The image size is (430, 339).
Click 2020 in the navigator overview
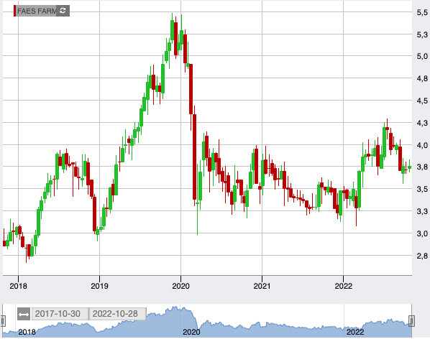(191, 332)
